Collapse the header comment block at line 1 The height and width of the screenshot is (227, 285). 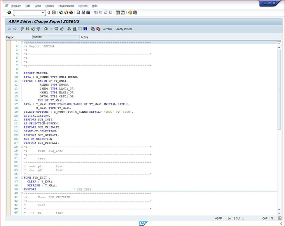pyautogui.click(x=22, y=42)
